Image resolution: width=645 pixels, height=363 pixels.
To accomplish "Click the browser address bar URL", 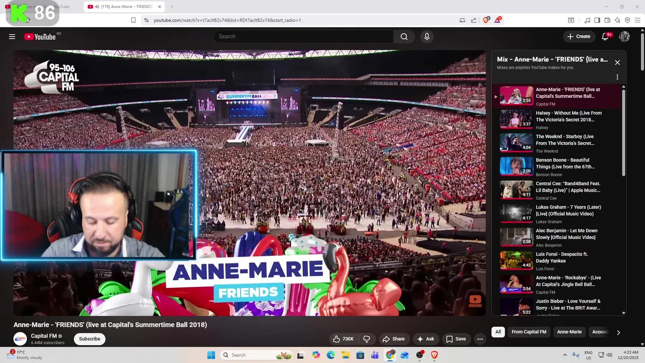I will (227, 20).
